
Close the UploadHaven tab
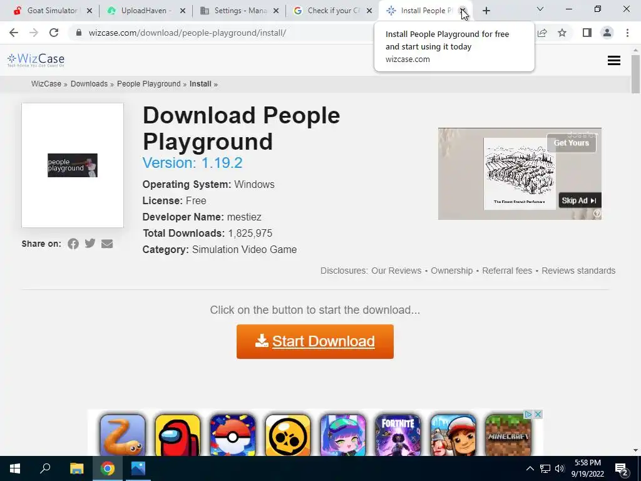point(183,11)
